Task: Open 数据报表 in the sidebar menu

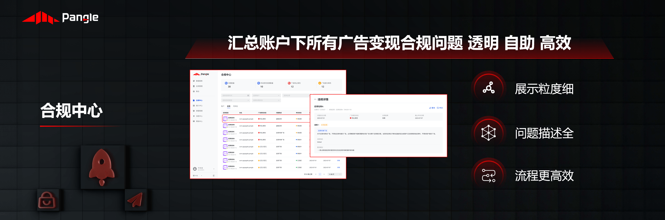Action: tap(199, 81)
